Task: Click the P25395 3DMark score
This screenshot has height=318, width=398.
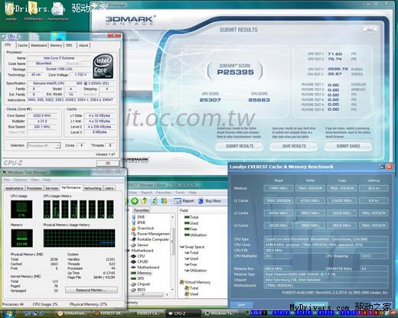Action: tap(235, 73)
